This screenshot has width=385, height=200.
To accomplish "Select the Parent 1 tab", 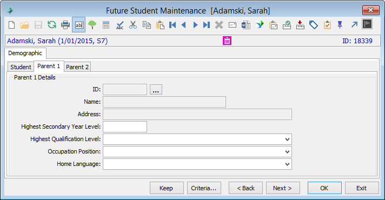I will pyautogui.click(x=49, y=66).
